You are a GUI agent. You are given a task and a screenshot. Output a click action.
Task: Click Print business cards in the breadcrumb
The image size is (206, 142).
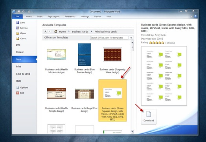(x=106, y=31)
